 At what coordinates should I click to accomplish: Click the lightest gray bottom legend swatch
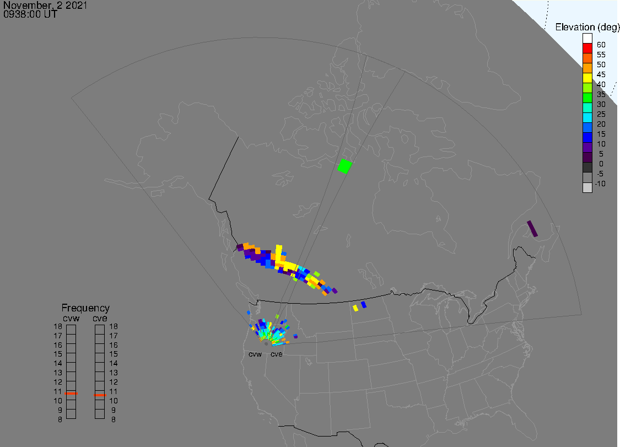tap(587, 187)
